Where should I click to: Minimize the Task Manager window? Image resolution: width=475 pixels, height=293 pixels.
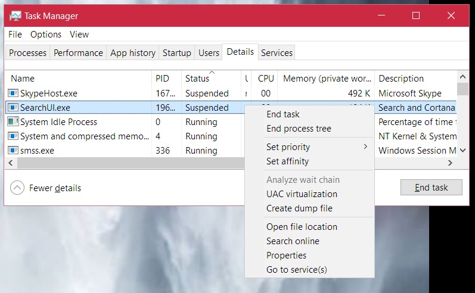click(x=381, y=15)
